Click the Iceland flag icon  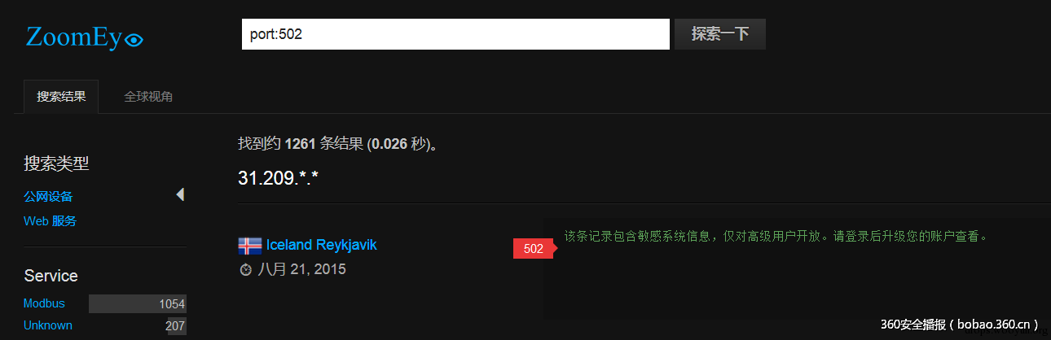pos(249,245)
